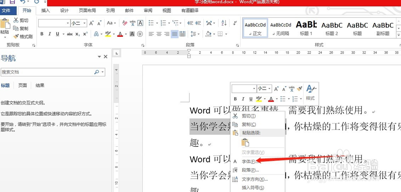The height and width of the screenshot is (192, 401).
Task: Select the 无间隔 style in the gallery
Action: click(281, 28)
